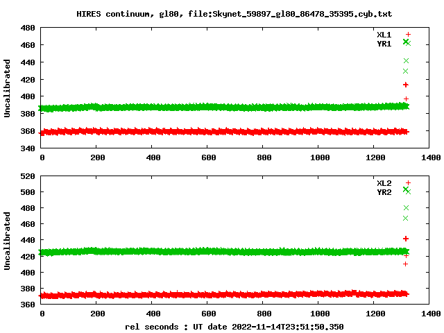
Task: Click the green YR2 data trace
Action: pos(223,251)
